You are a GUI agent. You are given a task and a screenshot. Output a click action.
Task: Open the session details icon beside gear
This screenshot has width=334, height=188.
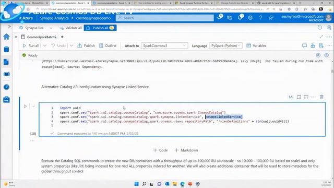click(318, 55)
